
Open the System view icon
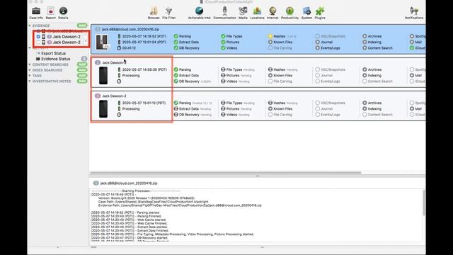pos(306,11)
